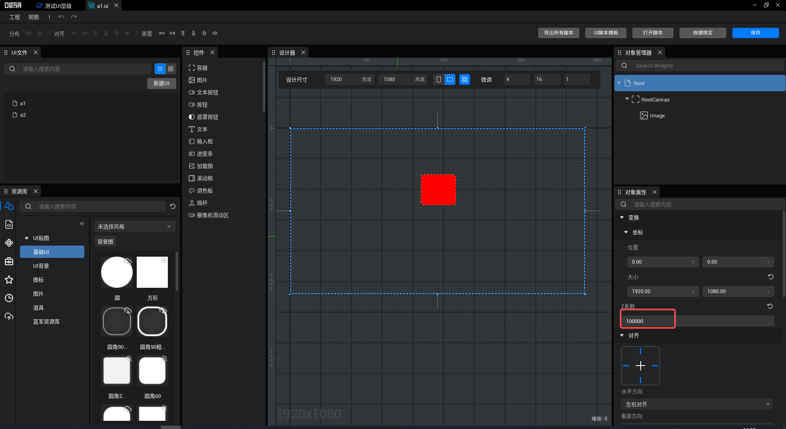The image size is (786, 429).
Task: Click the blue 保存 button
Action: click(755, 33)
